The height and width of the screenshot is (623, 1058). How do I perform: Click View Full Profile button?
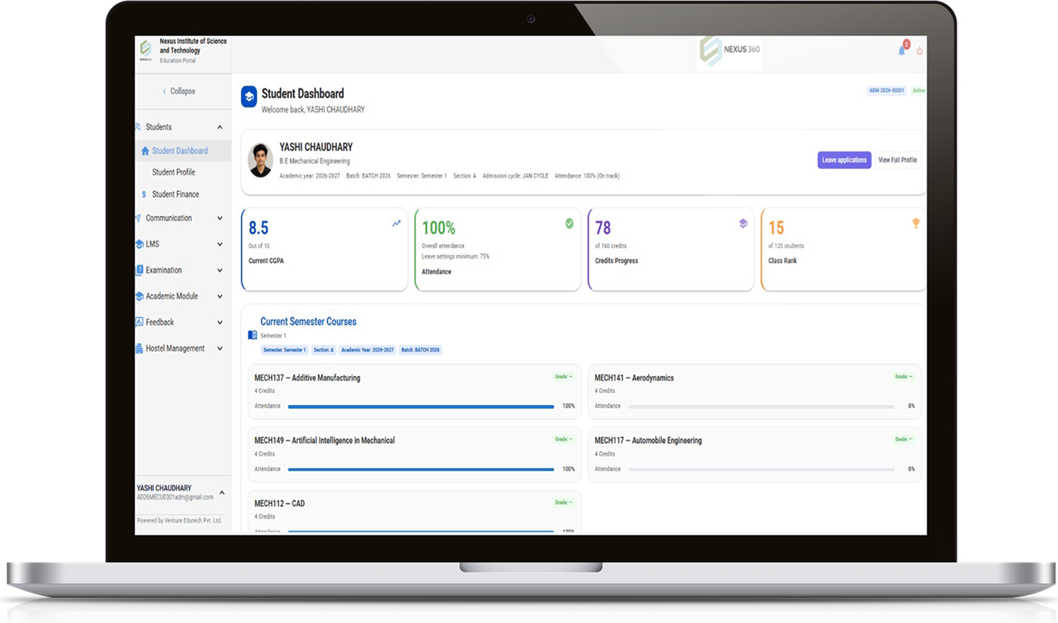pos(898,160)
